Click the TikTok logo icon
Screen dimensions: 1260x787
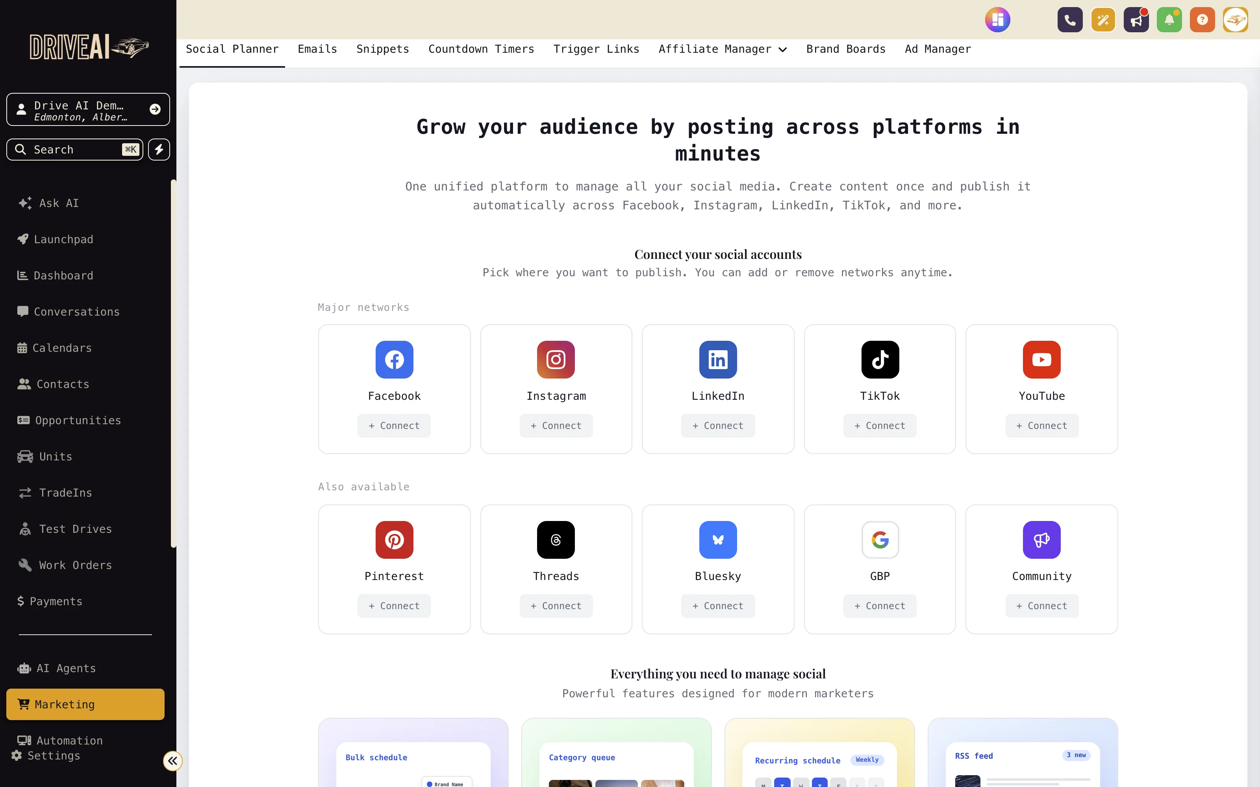tap(880, 360)
